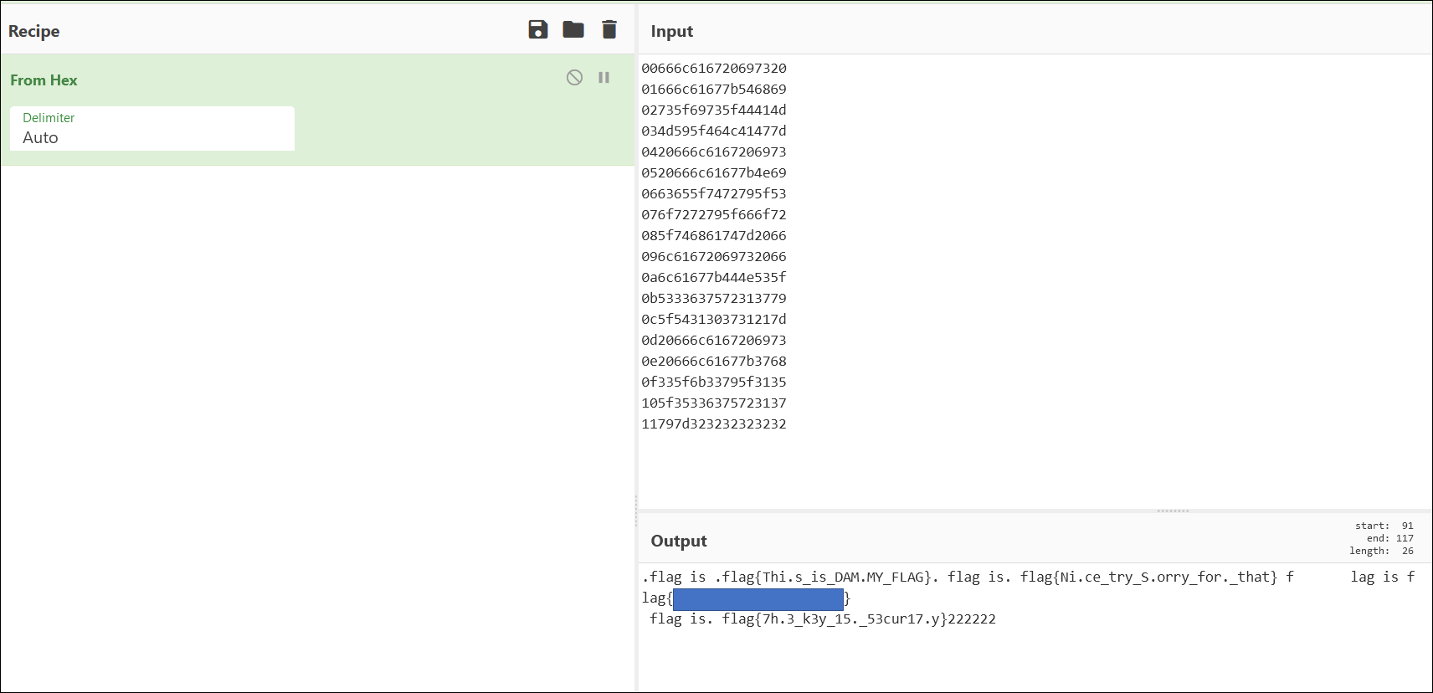Viewport: 1433px width, 693px height.
Task: Click input line 00666c616720697320
Action: pos(714,68)
